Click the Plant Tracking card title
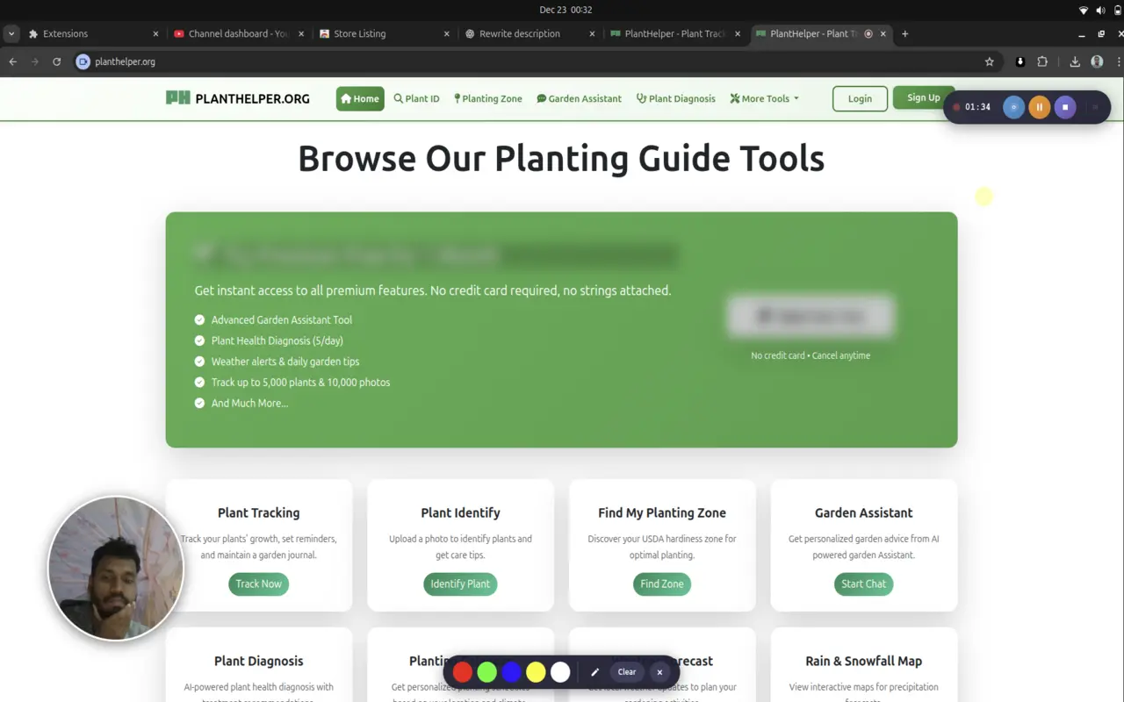 (258, 512)
